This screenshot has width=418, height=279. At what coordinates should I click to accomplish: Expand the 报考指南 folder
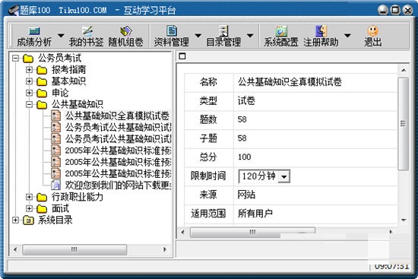click(x=29, y=70)
